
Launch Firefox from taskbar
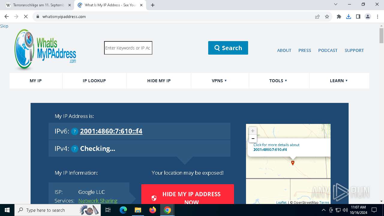click(153, 210)
